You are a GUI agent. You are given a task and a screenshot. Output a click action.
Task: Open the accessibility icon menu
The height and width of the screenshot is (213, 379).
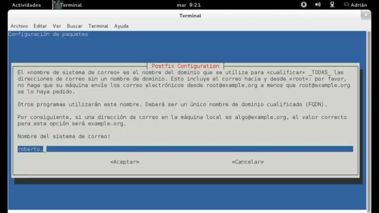click(304, 5)
